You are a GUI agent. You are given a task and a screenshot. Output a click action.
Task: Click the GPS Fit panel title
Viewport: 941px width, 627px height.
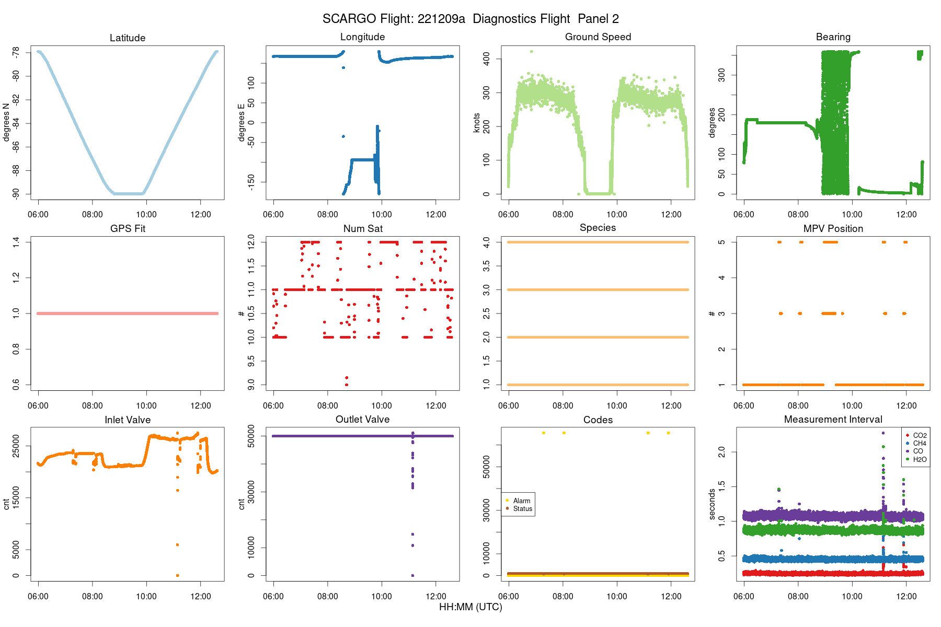pos(128,228)
